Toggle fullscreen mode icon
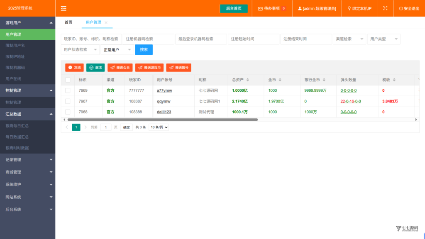The image size is (425, 239). [385, 8]
